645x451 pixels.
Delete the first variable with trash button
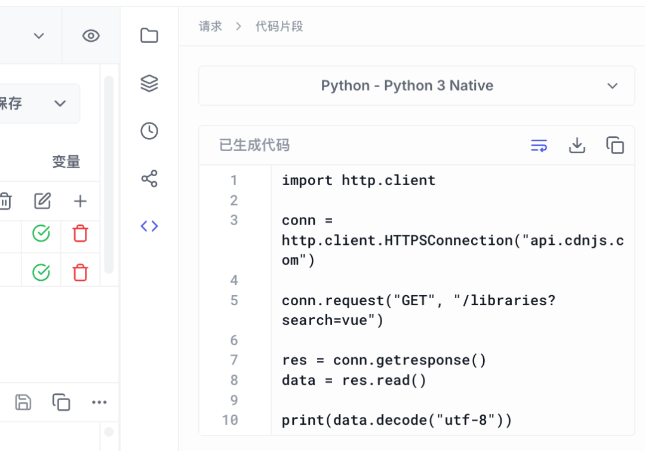pos(80,234)
